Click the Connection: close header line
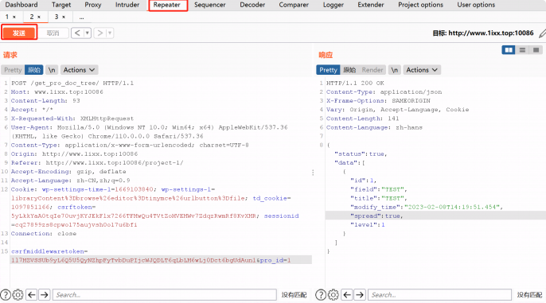This screenshot has height=303, width=546. [44, 234]
